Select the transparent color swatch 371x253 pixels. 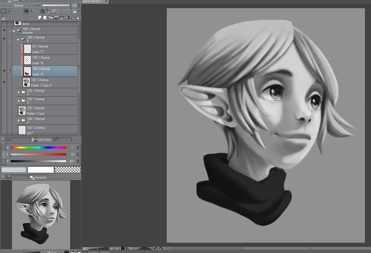[68, 170]
